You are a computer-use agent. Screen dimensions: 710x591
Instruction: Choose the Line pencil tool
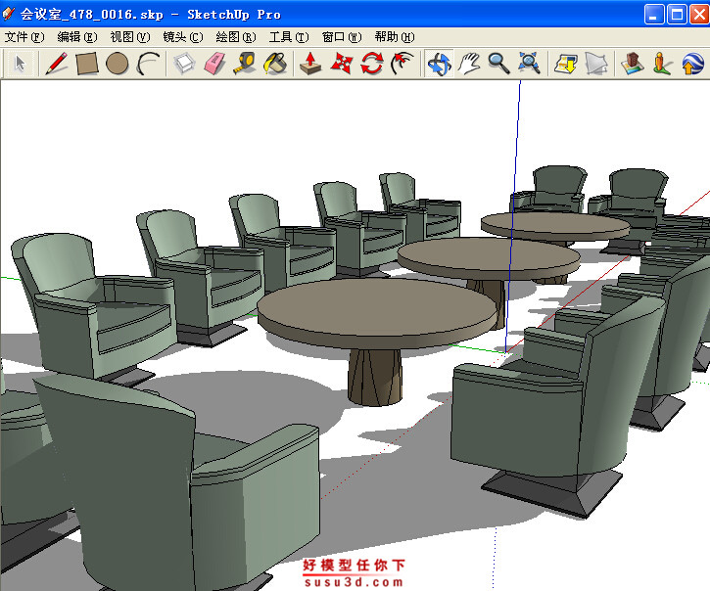click(56, 64)
